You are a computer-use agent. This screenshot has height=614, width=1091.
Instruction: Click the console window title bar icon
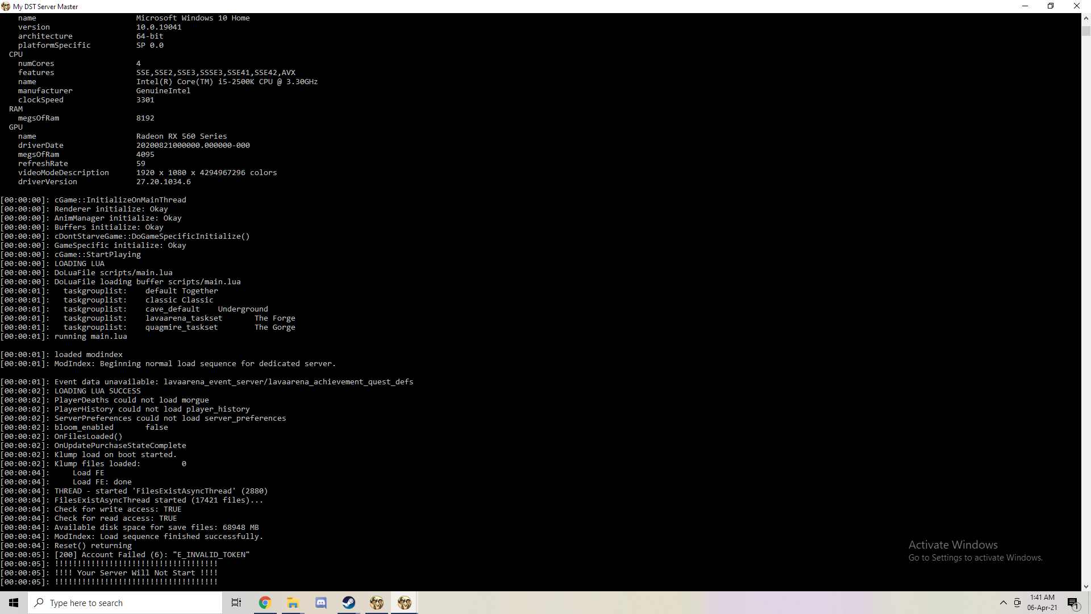click(x=6, y=6)
